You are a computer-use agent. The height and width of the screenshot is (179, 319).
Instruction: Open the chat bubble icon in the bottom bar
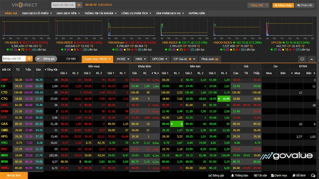[x=313, y=175]
